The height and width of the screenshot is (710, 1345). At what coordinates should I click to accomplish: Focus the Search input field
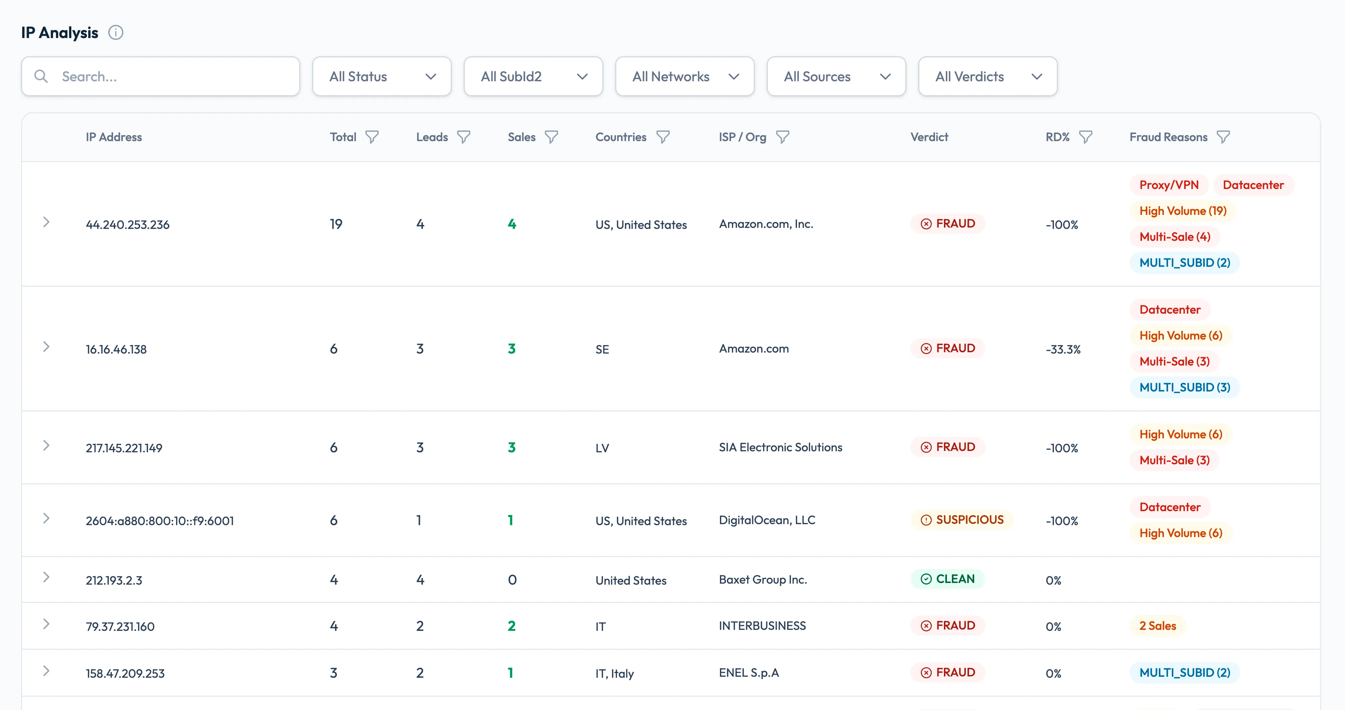click(160, 76)
